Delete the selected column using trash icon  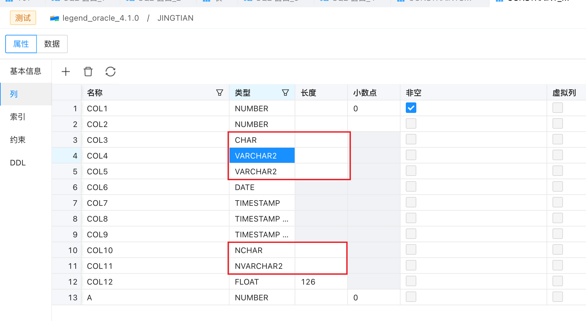tap(88, 72)
